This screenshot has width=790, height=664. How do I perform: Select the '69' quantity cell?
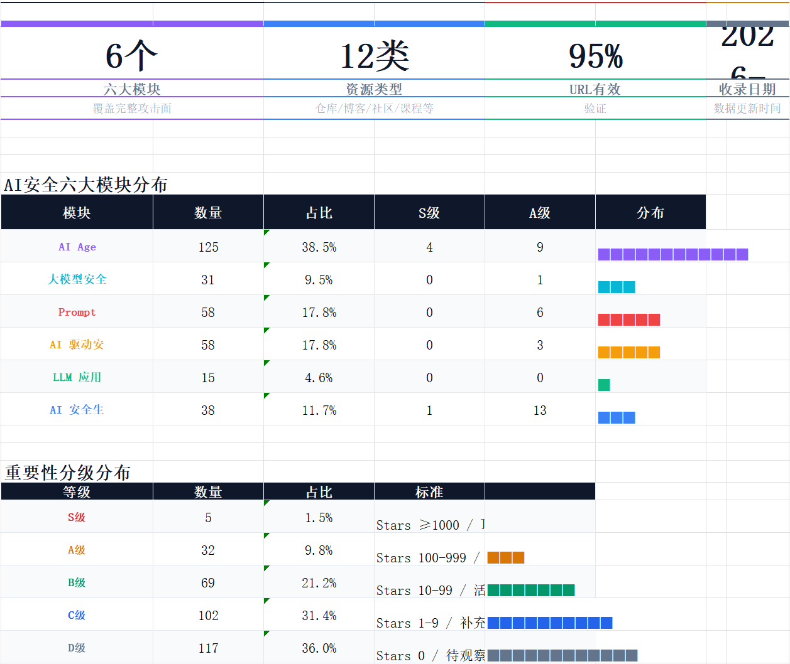point(208,582)
